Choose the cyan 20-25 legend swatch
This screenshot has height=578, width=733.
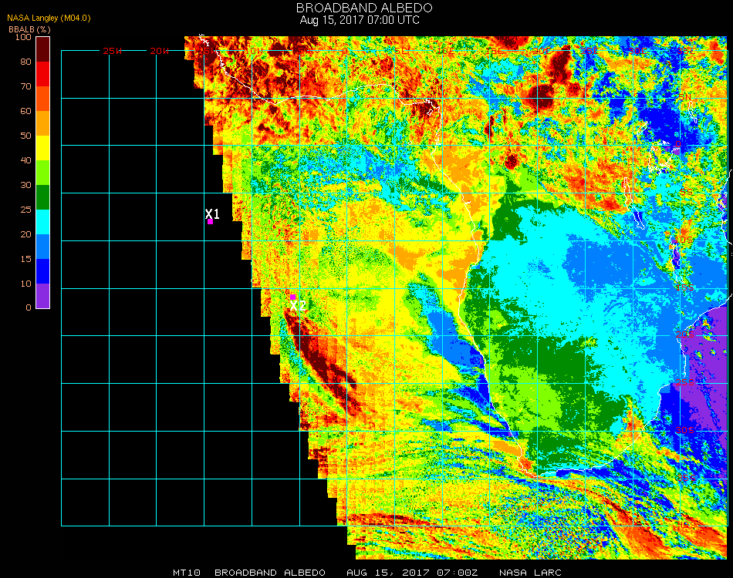pos(43,222)
